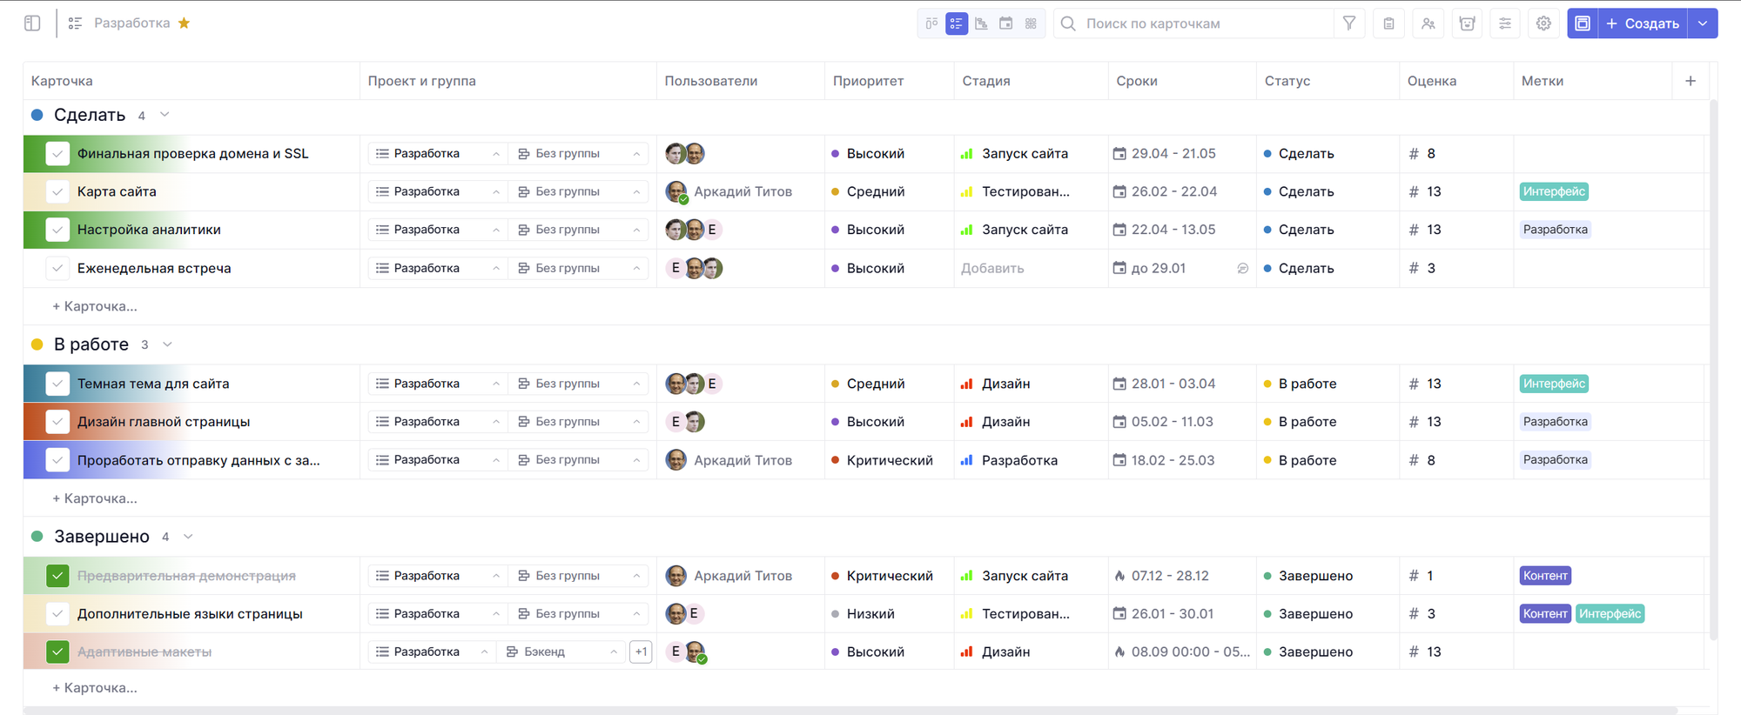Viewport: 1741px width, 715px height.
Task: Click the users icon in the toolbar
Action: 1428,23
